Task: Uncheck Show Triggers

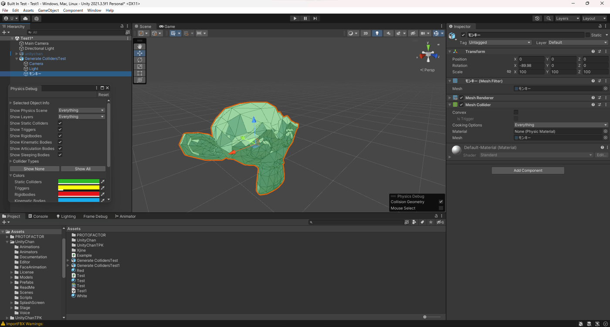Action: (x=60, y=130)
